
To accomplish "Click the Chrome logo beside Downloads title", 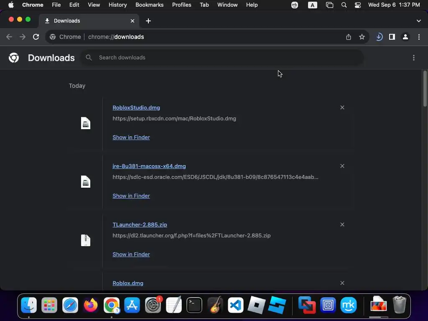I will pos(14,58).
